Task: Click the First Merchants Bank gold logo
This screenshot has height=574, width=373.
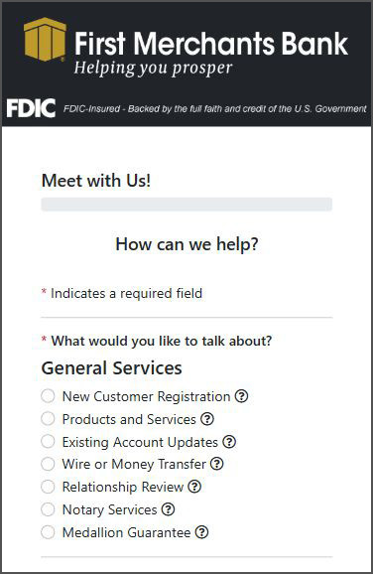Action: coord(45,39)
